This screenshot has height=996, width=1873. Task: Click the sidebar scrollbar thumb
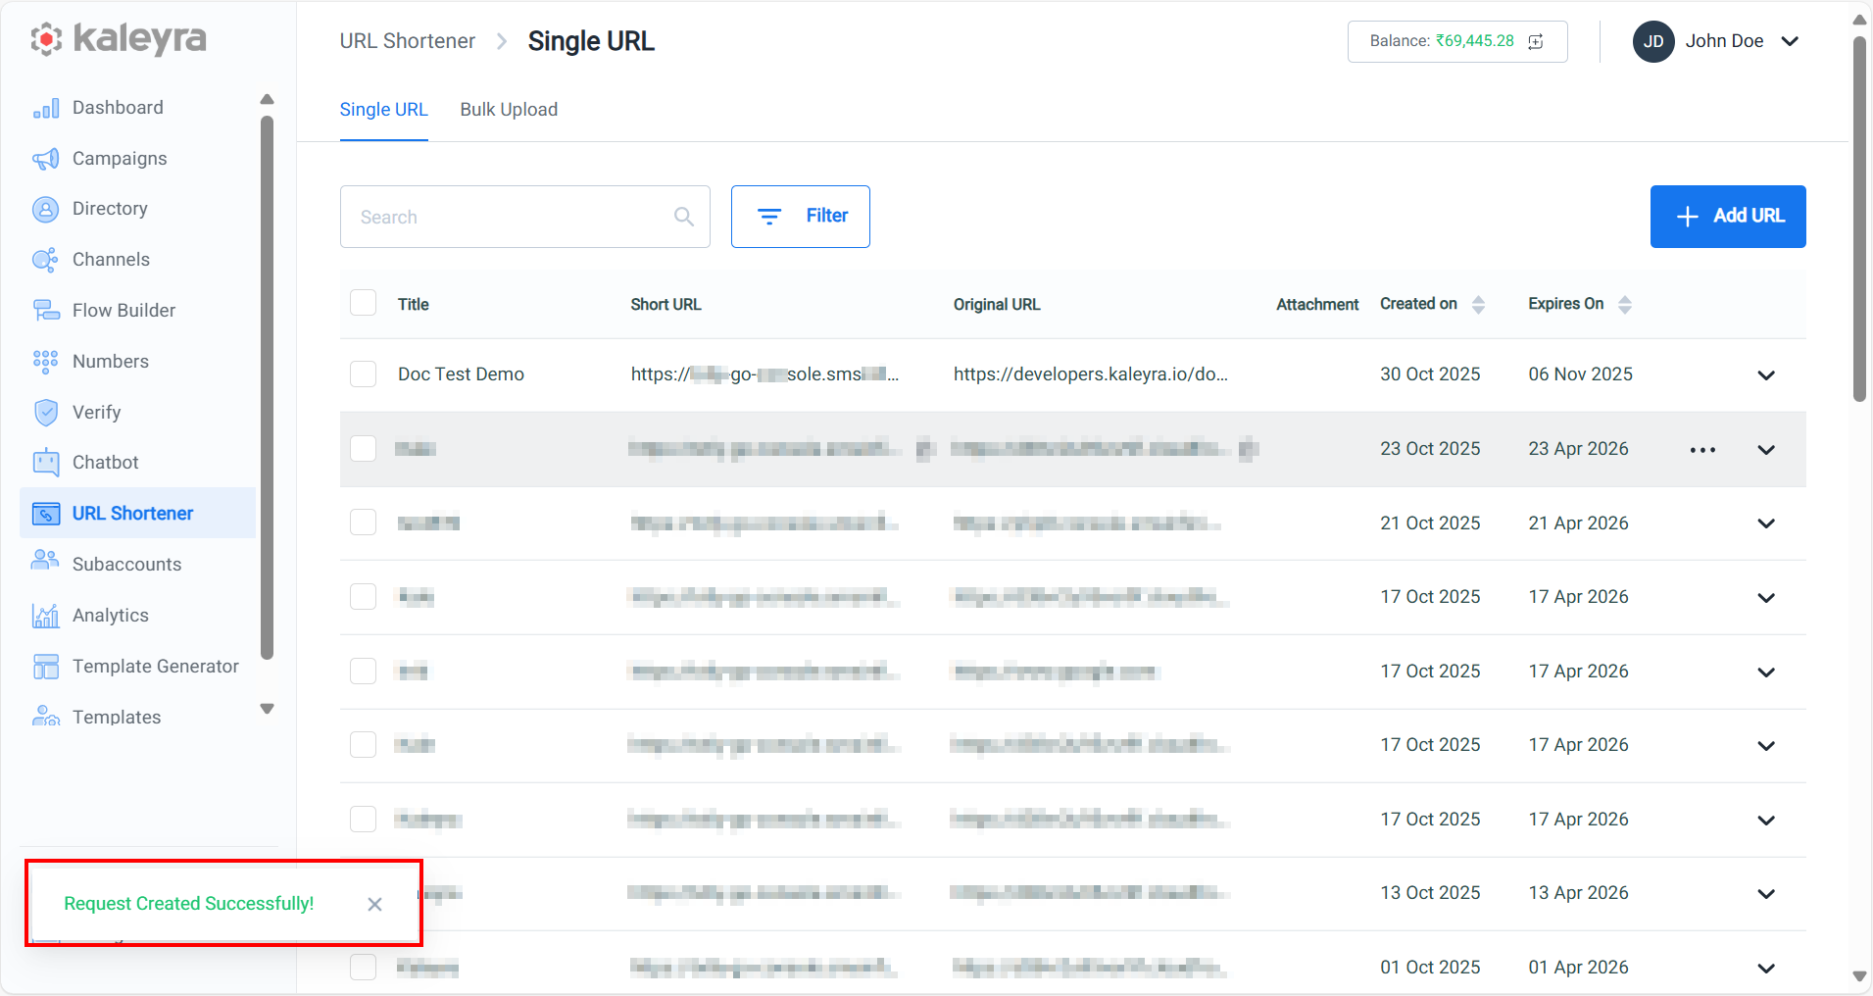[x=267, y=388]
